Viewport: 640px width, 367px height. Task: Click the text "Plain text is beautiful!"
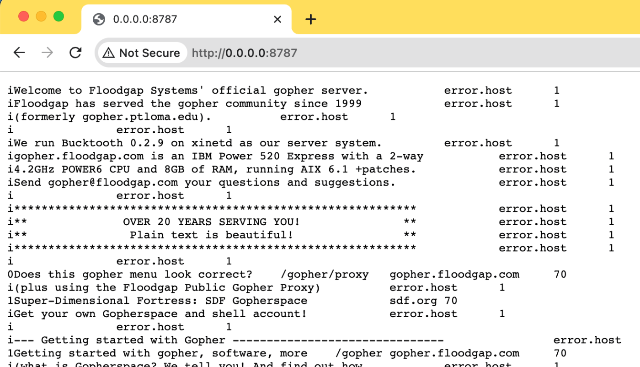[x=211, y=236]
